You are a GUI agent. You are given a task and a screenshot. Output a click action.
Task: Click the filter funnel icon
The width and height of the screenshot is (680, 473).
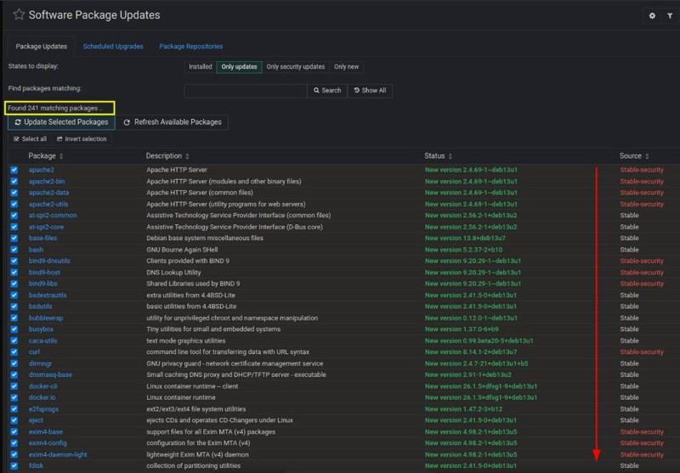coord(670,15)
